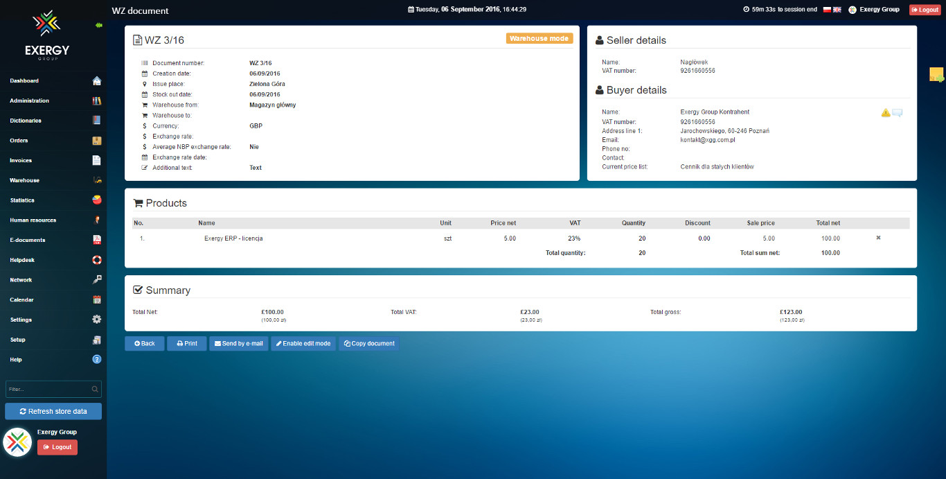This screenshot has height=479, width=946.
Task: Open the Human resources menu item
Action: (x=53, y=220)
